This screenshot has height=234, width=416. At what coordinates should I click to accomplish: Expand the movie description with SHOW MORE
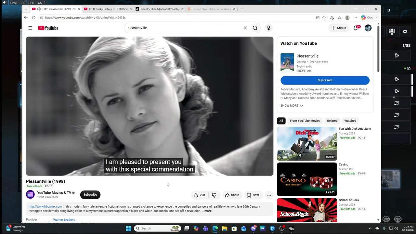coord(292,106)
